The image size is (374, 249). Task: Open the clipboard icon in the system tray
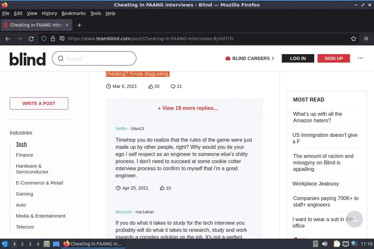pos(337,244)
